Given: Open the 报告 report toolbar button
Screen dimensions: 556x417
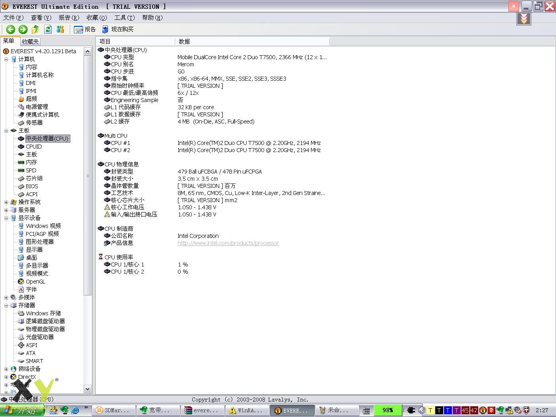Looking at the screenshot, I should pyautogui.click(x=85, y=29).
